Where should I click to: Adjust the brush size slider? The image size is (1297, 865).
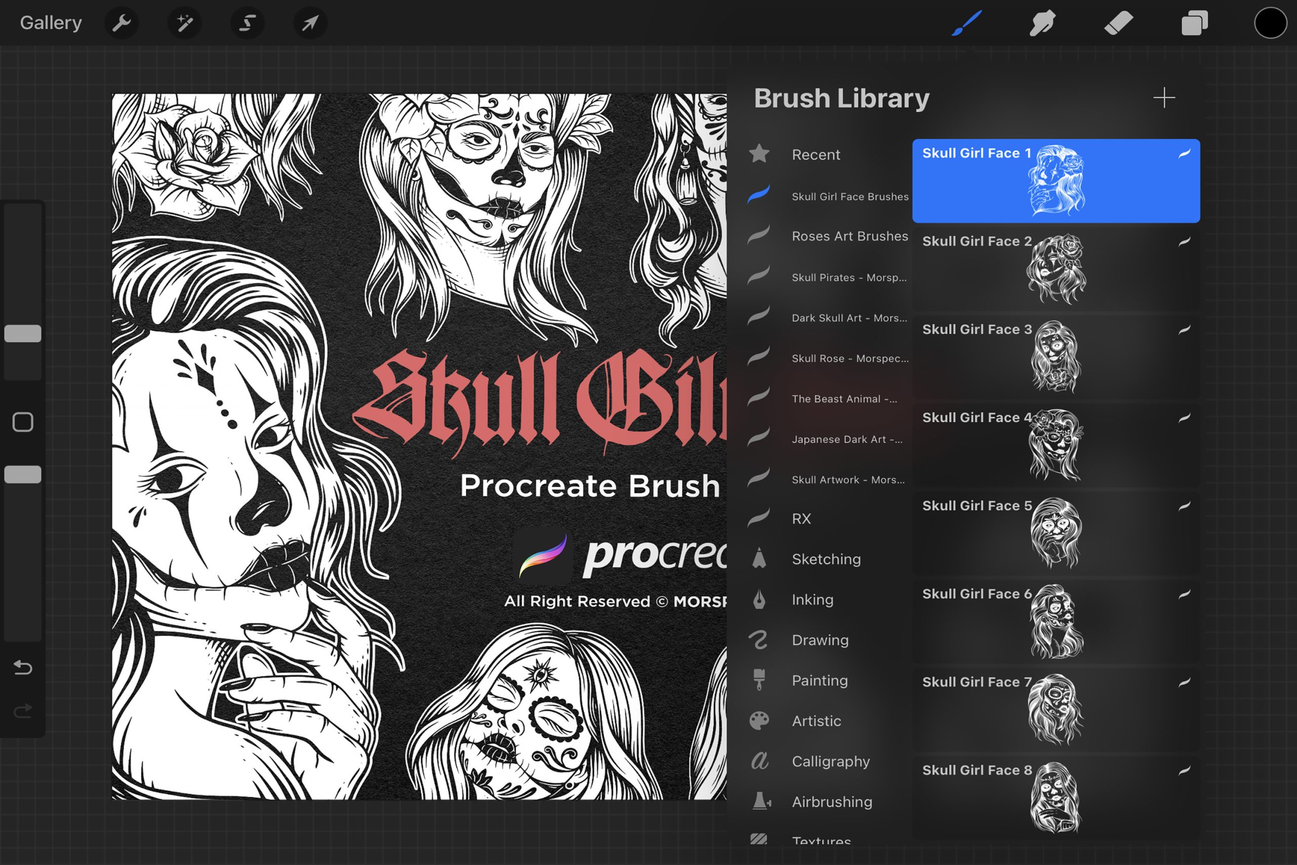click(x=23, y=333)
